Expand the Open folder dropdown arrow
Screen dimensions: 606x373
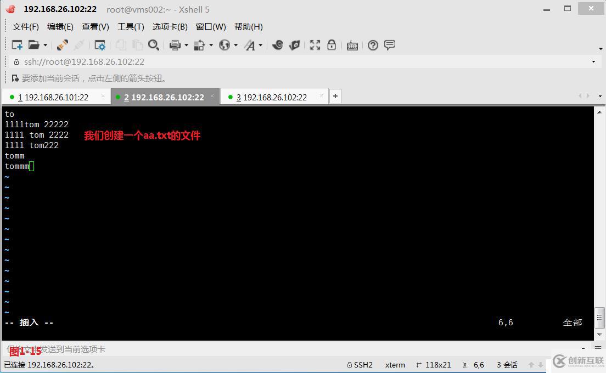[x=45, y=46]
